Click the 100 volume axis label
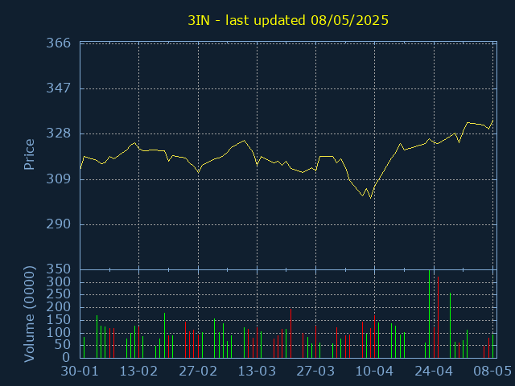515x386 pixels. 59,333
